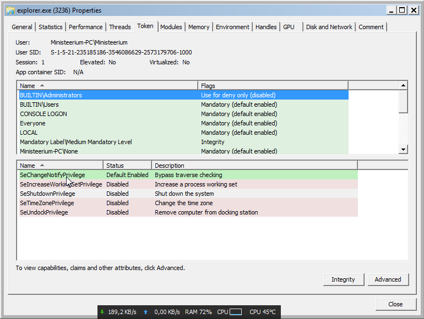The width and height of the screenshot is (424, 319).
Task: Sort privileges by Description column header
Action: [x=254, y=165]
